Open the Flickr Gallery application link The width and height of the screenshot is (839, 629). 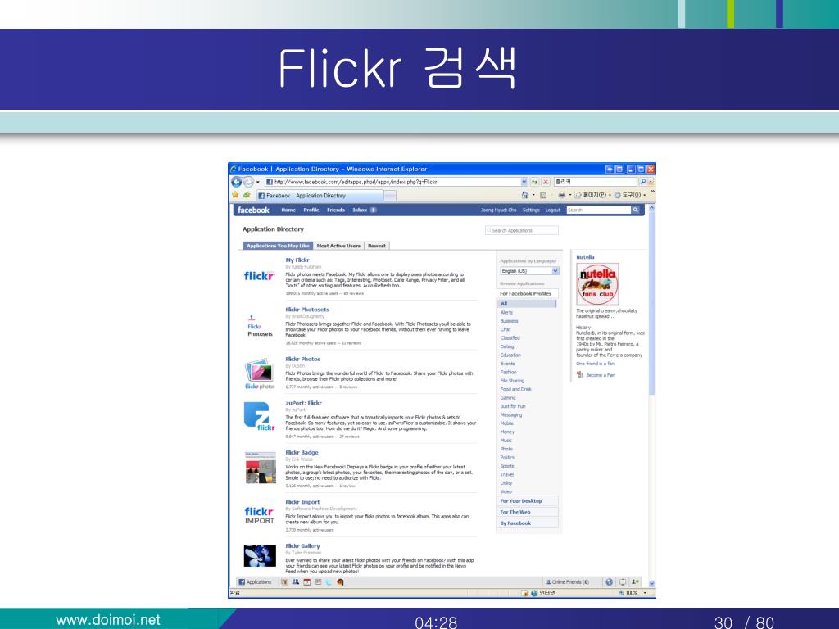(x=302, y=546)
